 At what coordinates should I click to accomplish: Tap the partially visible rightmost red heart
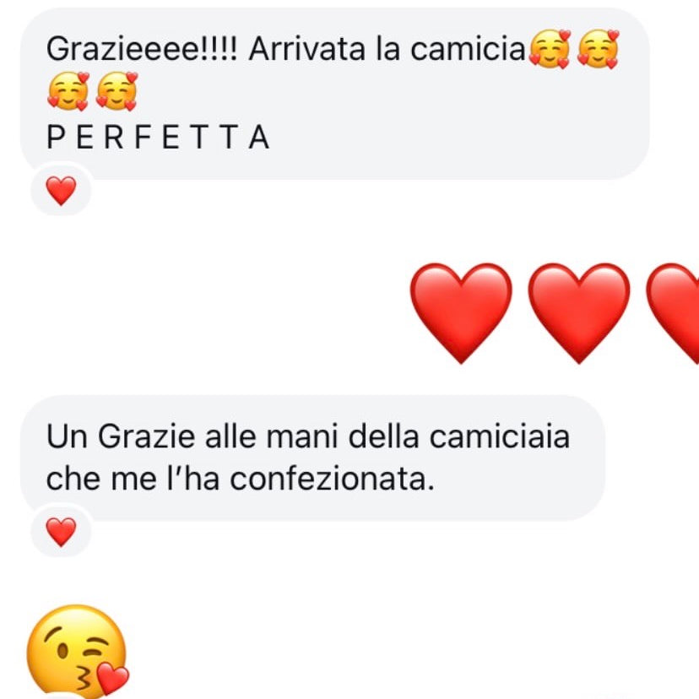[673, 313]
